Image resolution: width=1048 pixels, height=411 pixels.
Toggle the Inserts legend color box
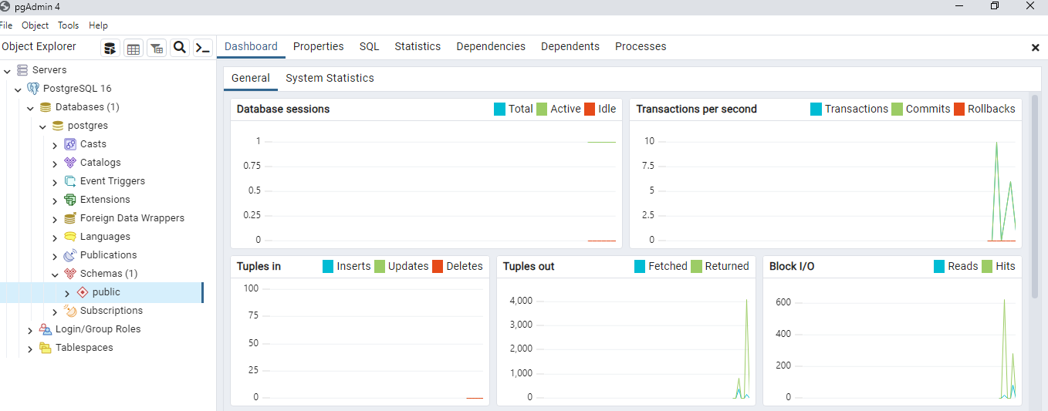pyautogui.click(x=329, y=267)
